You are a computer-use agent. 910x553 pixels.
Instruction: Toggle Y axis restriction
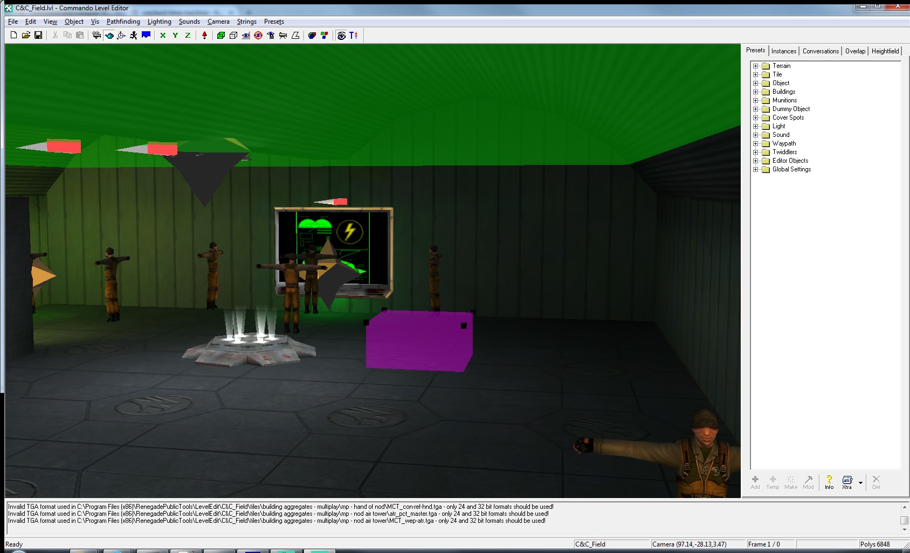(x=175, y=36)
